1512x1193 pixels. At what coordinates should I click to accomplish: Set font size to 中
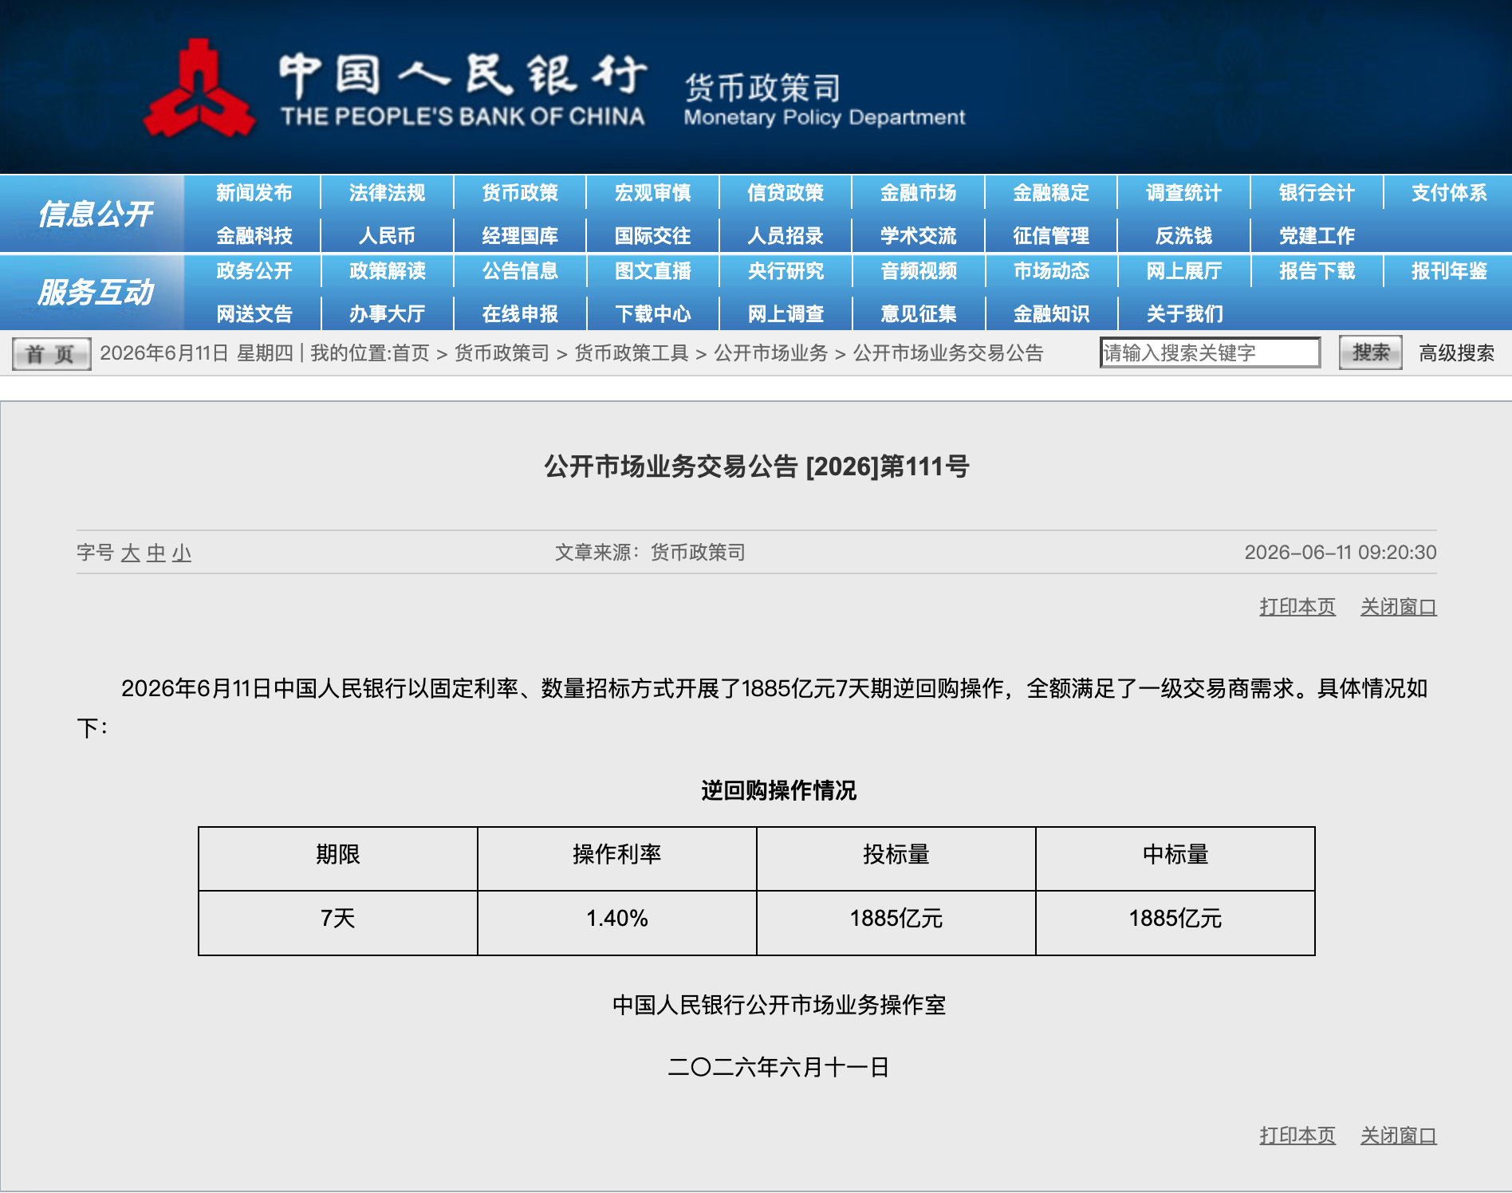[x=156, y=553]
